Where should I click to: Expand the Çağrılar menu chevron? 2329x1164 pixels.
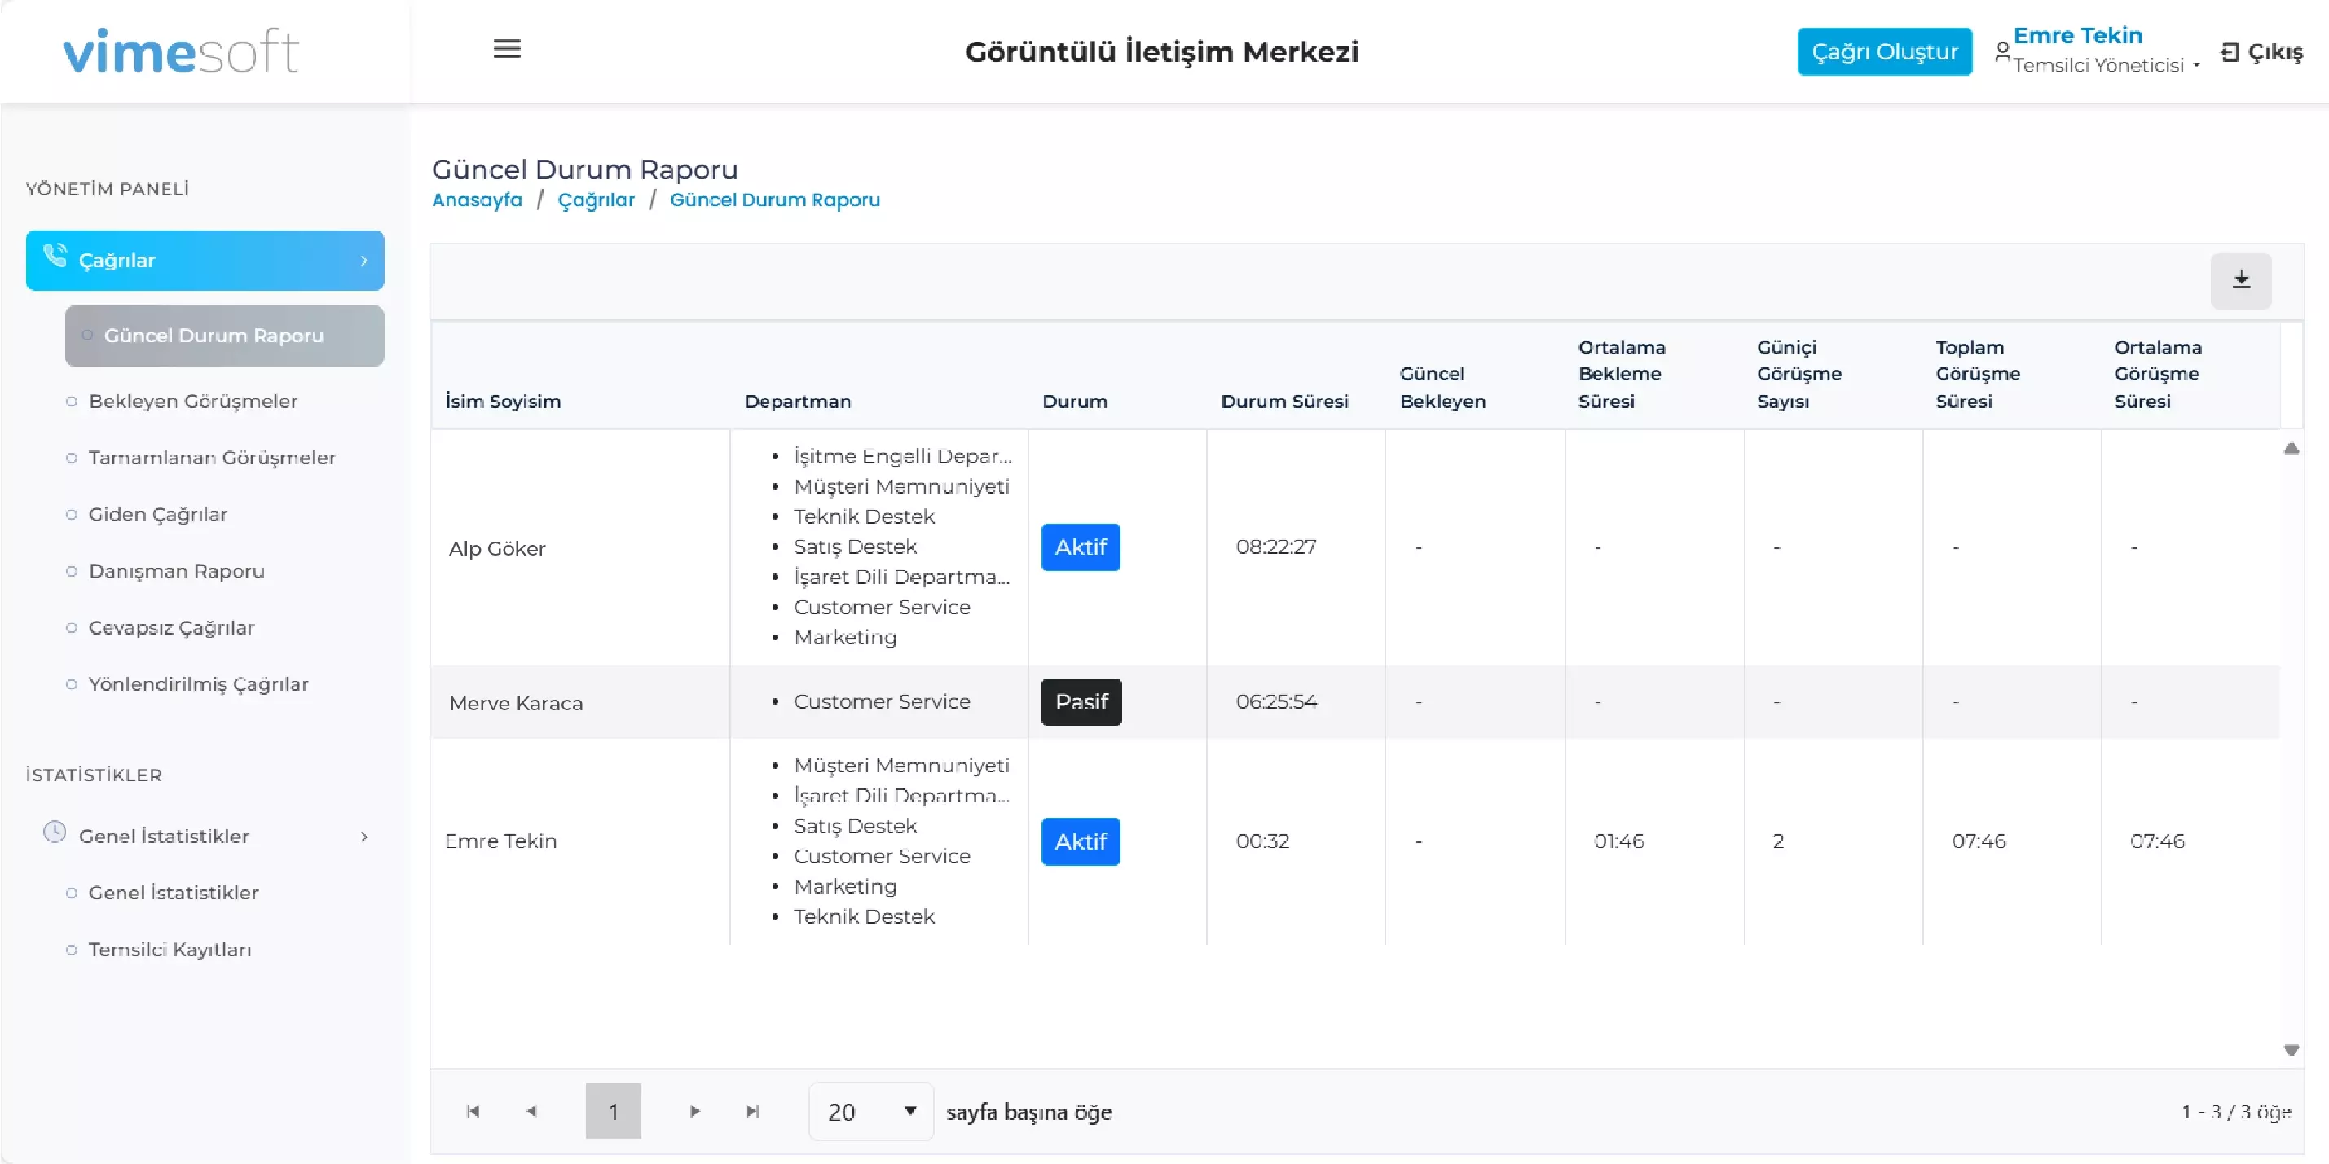point(364,261)
